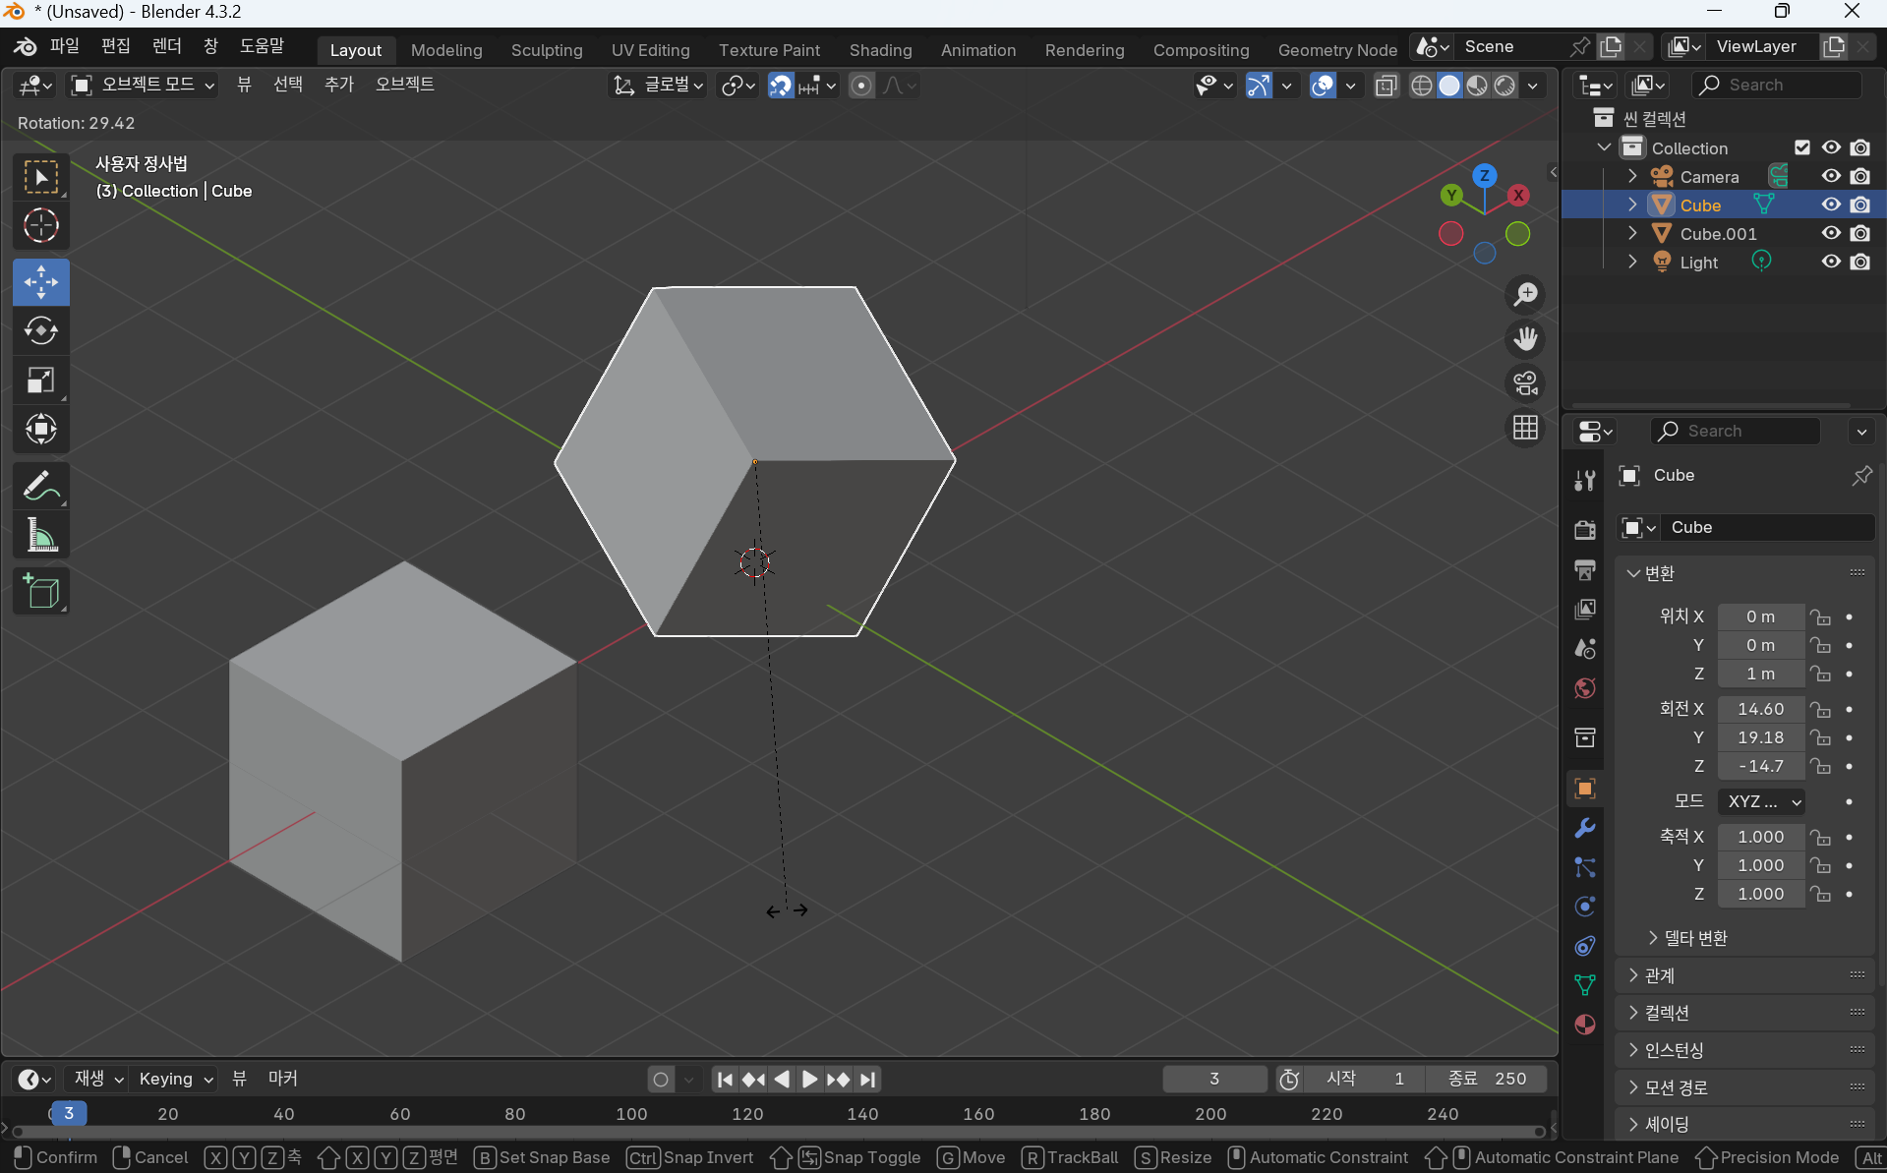Screen dimensions: 1887x1173
Task: Open the Keying dropdown in timeline
Action: pos(175,1079)
